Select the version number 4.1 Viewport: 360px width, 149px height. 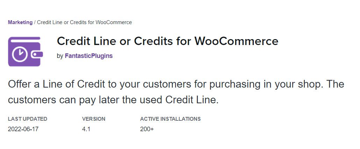[x=86, y=129]
